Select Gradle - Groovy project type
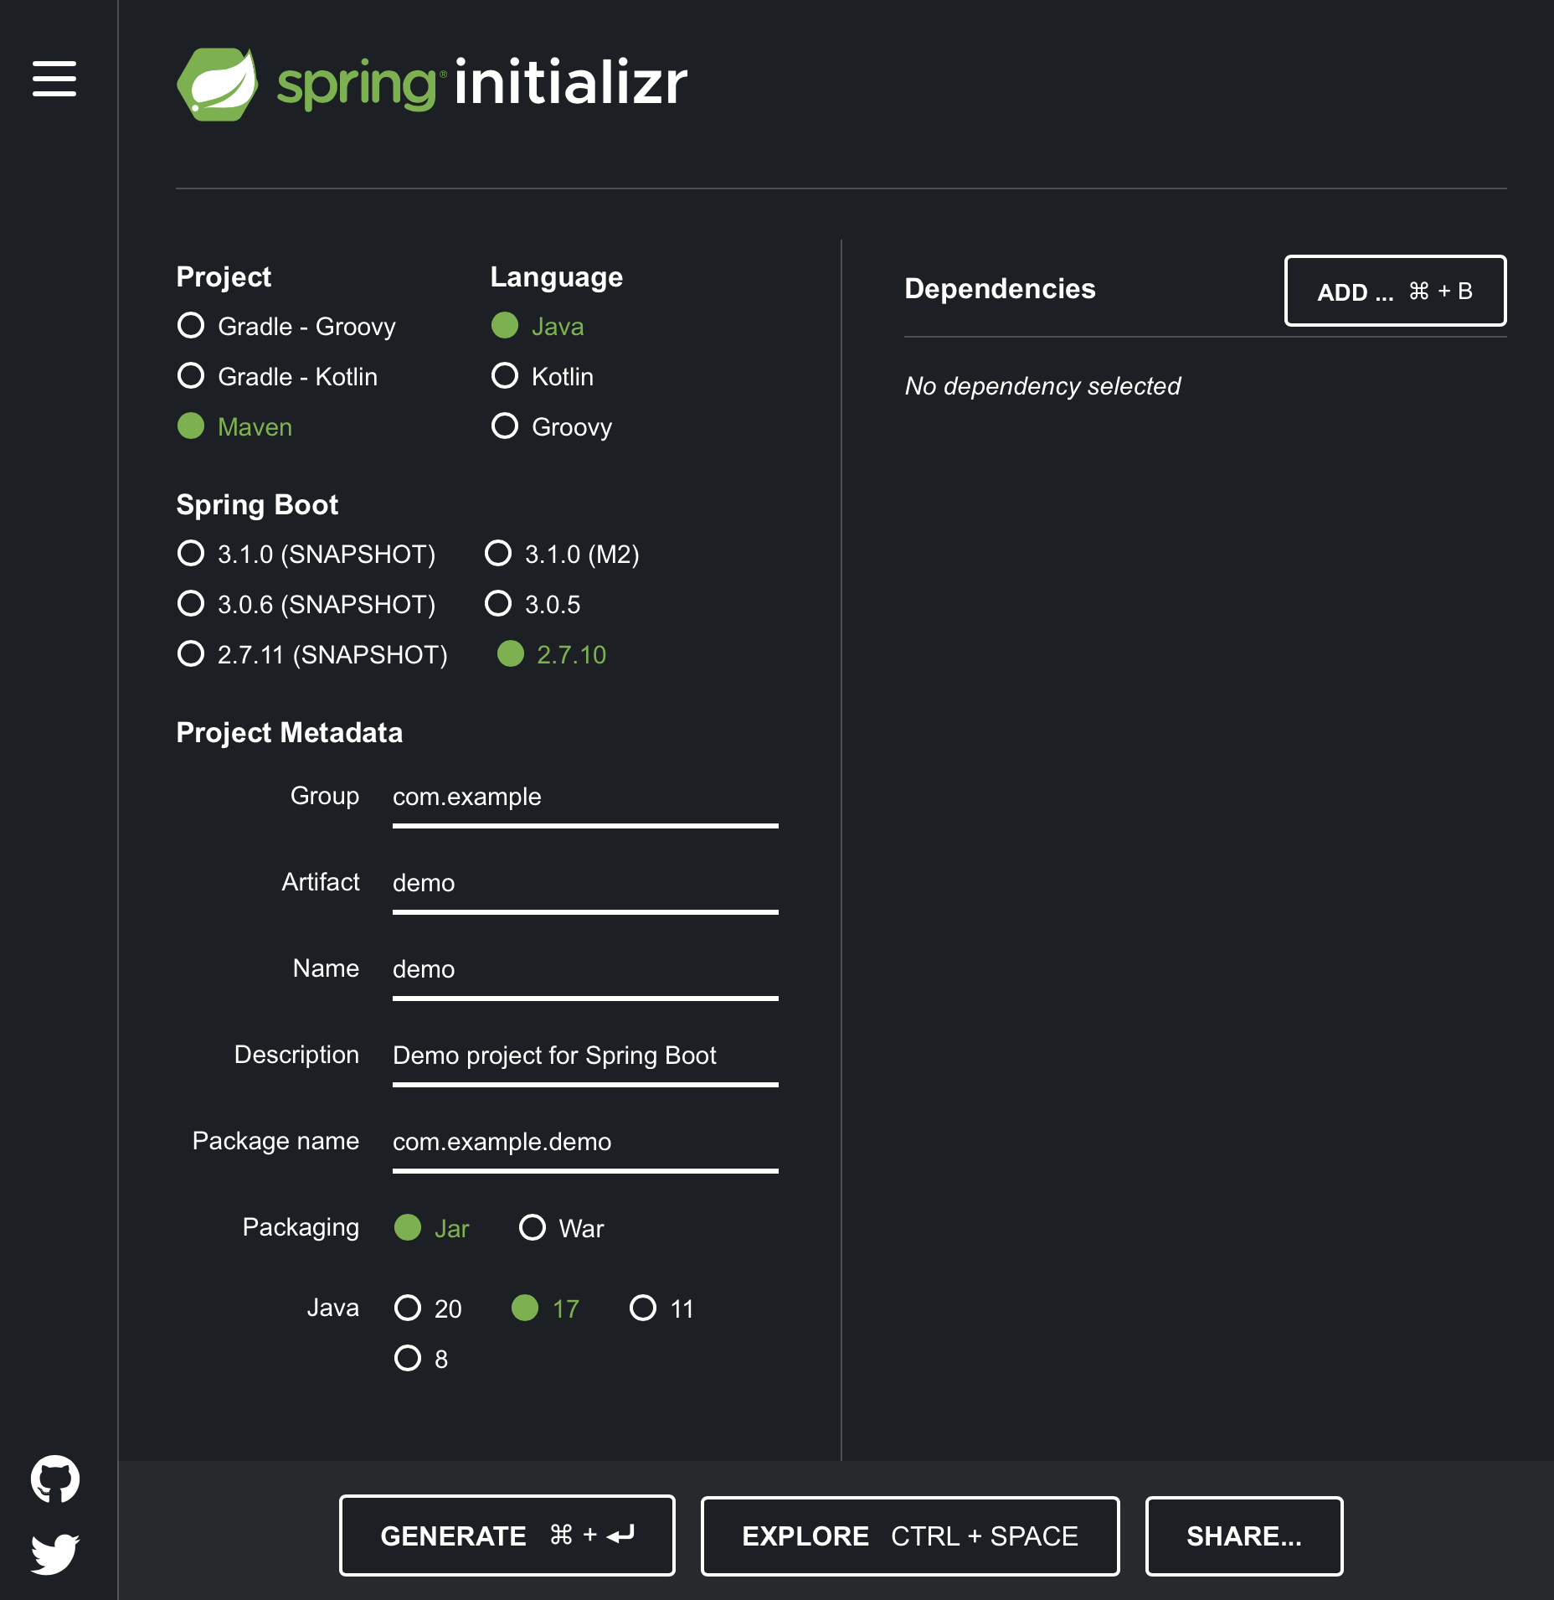 pyautogui.click(x=287, y=326)
